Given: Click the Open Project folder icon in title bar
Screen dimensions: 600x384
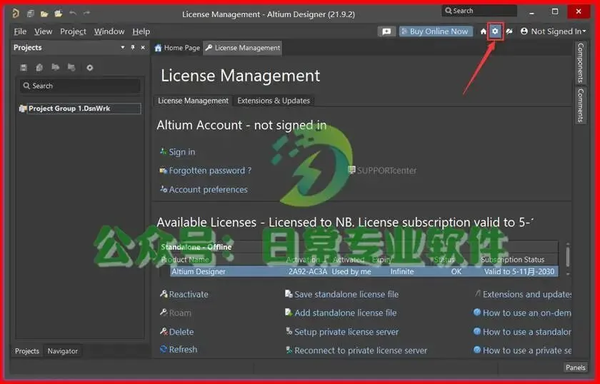Looking at the screenshot, I should pos(58,14).
